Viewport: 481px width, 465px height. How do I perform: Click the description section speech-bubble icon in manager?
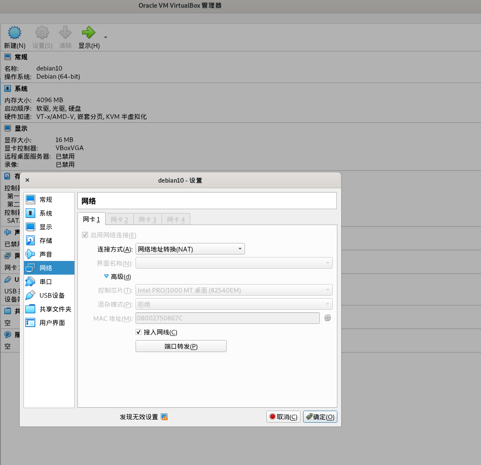click(8, 335)
